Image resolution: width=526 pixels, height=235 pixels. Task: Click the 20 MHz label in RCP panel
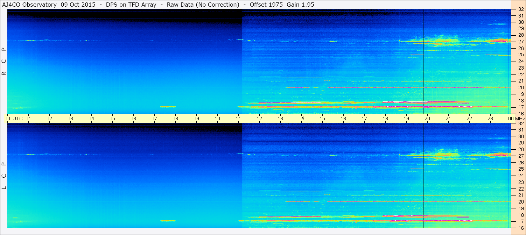point(520,87)
